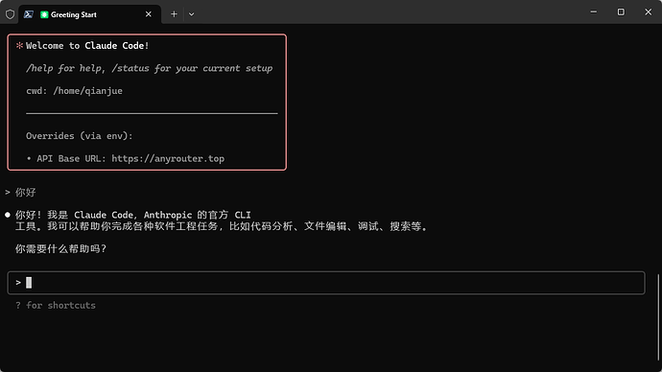Click the "你需要什么帮助吗？" line
662x372 pixels.
(x=60, y=249)
